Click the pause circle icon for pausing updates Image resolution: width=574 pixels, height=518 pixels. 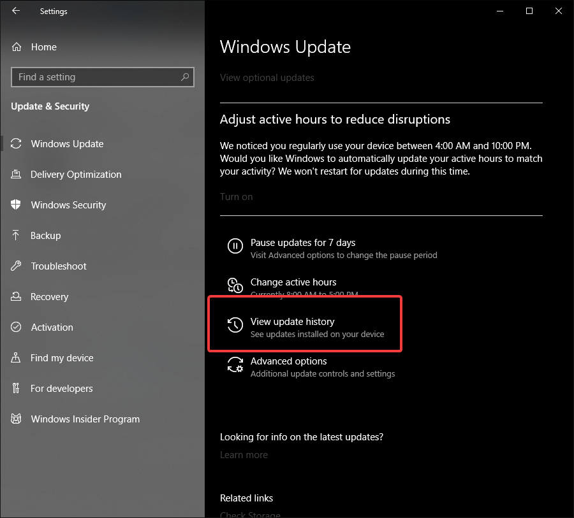[x=235, y=246]
